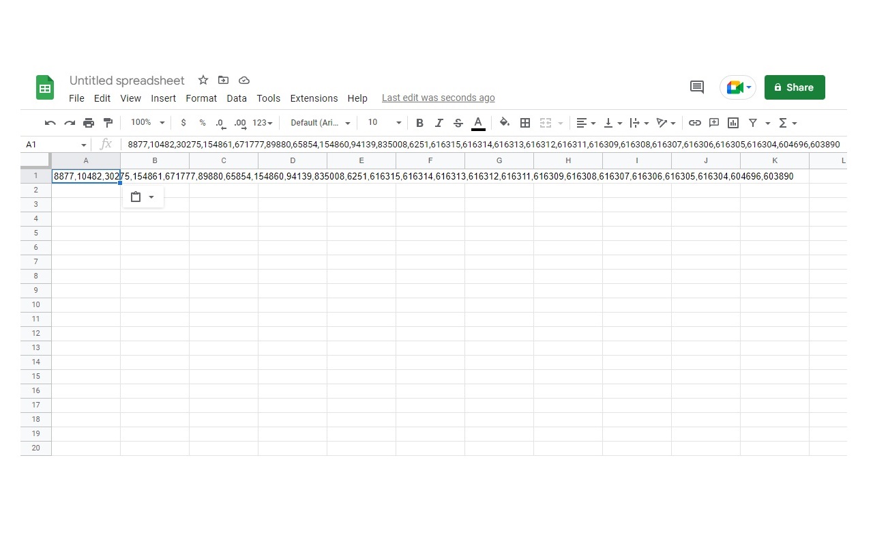The image size is (873, 546).
Task: Click into the formula bar text
Action: 484,145
